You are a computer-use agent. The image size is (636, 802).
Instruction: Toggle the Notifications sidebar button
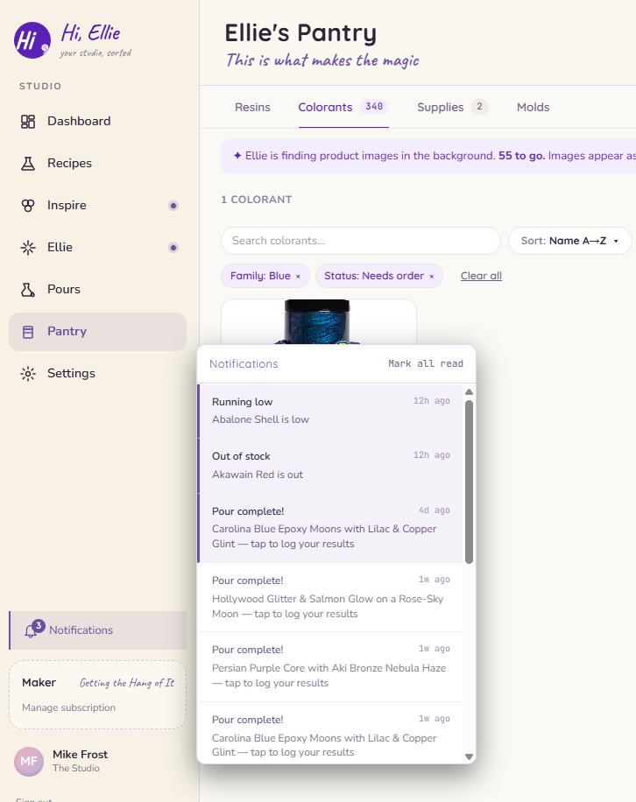pos(98,630)
